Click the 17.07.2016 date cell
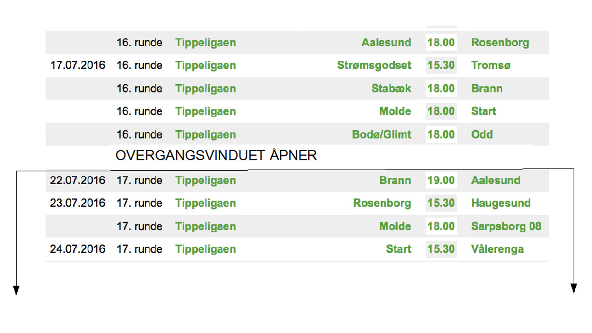 coord(78,65)
